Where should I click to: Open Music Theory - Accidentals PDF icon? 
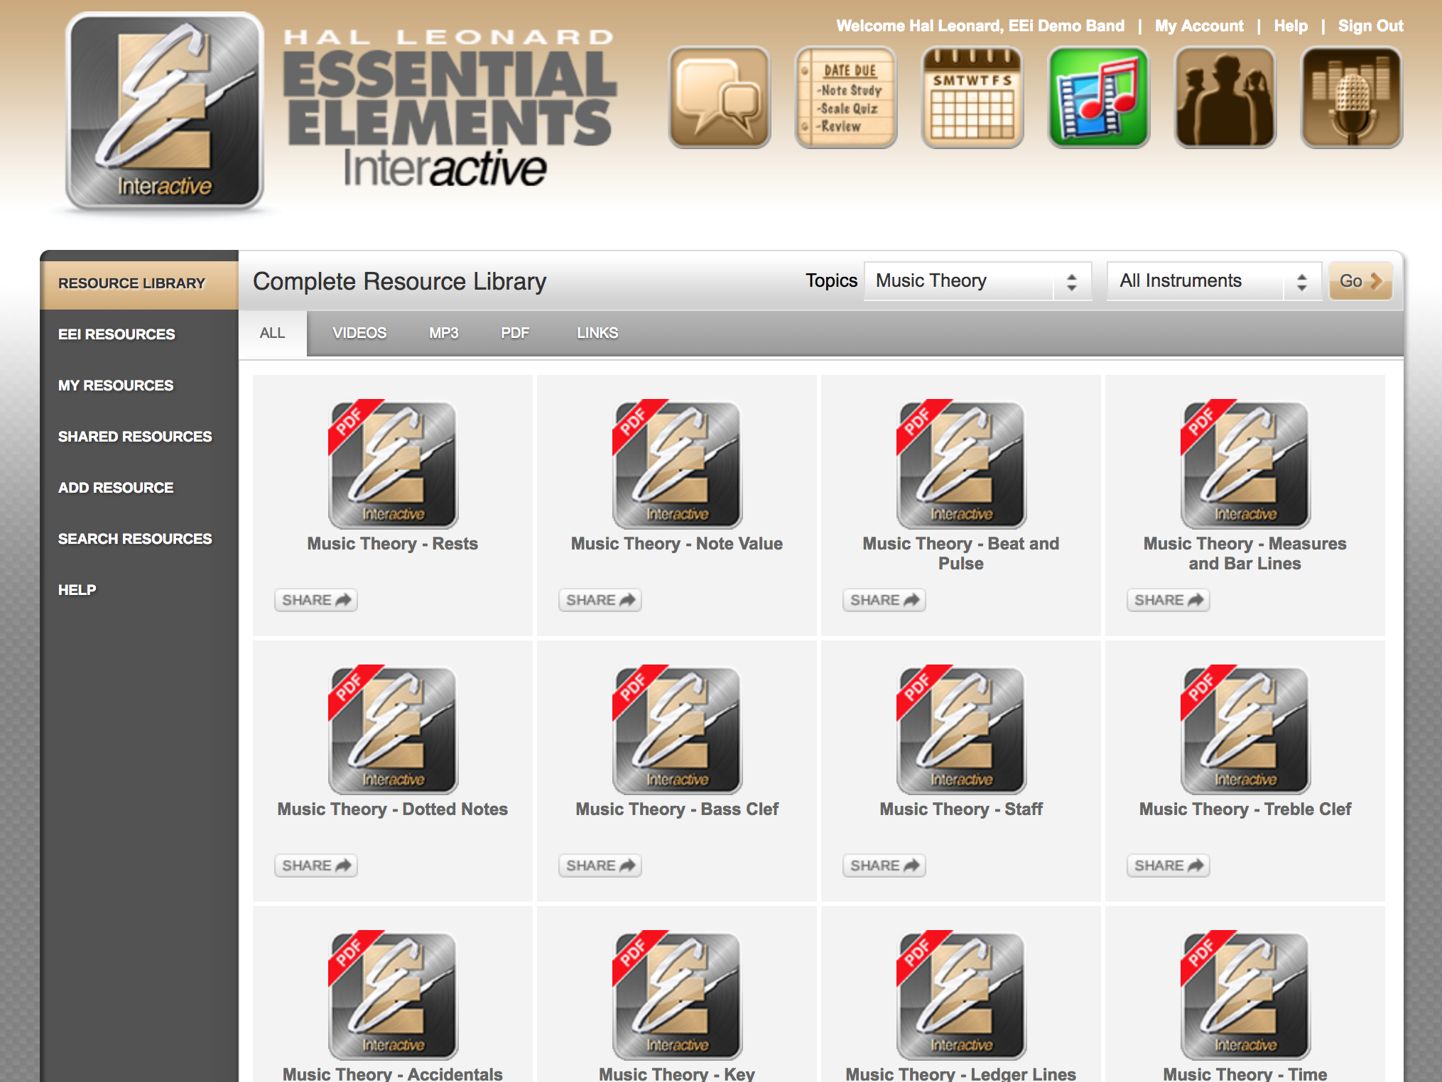393,995
